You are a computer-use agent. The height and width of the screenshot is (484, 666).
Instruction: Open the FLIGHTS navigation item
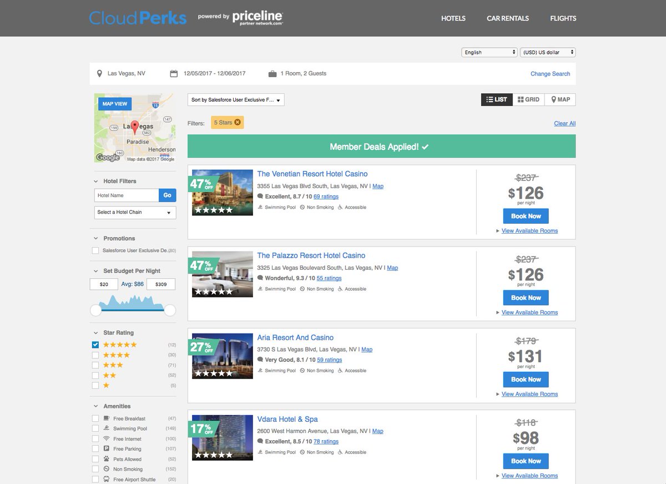coord(563,18)
